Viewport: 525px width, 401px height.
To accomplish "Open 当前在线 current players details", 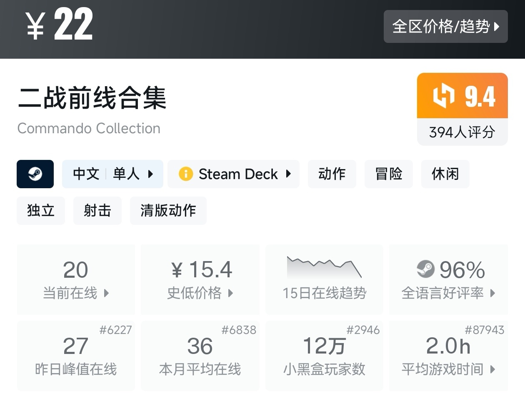I will [76, 279].
